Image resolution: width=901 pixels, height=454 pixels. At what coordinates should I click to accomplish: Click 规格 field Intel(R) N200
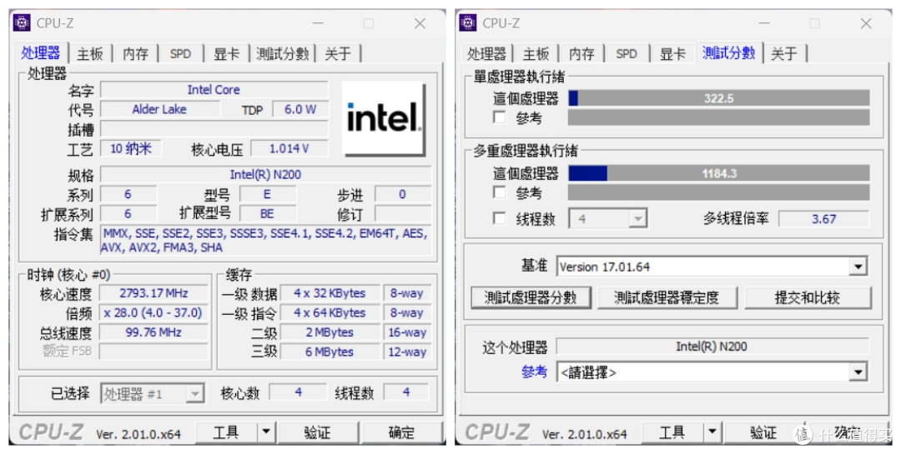tap(265, 174)
